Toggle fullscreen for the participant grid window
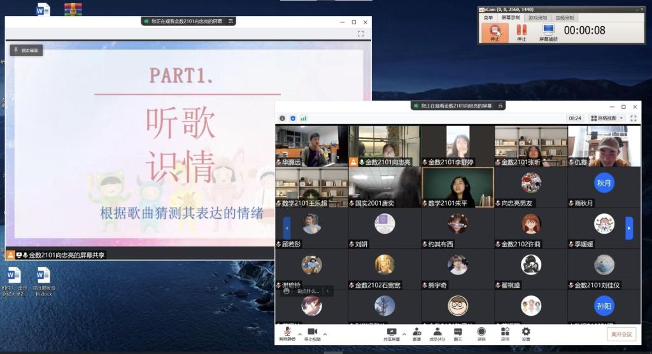Screen dimensions: 652x354 tap(634, 118)
